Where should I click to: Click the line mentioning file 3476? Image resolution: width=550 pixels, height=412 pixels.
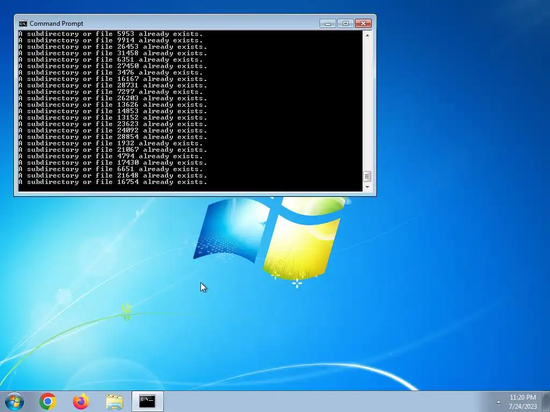[x=111, y=72]
